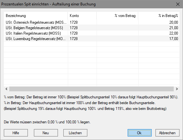
Task: Click the empty '% vom Betrag' cell for Belgien
Action: click(117, 28)
